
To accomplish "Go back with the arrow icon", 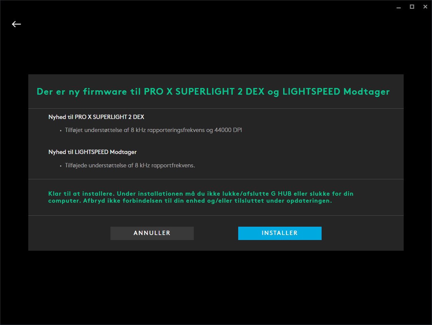I will [x=16, y=24].
